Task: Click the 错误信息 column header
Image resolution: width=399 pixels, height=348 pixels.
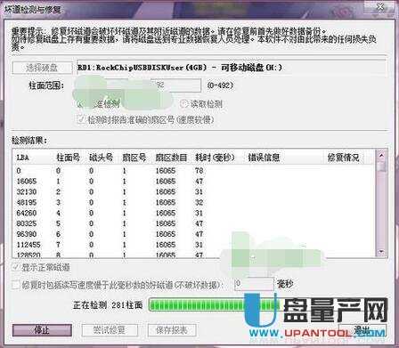Action: click(x=283, y=158)
